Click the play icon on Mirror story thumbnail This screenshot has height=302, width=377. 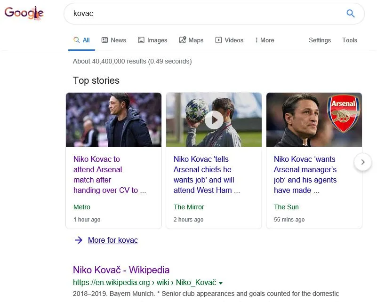(x=214, y=120)
